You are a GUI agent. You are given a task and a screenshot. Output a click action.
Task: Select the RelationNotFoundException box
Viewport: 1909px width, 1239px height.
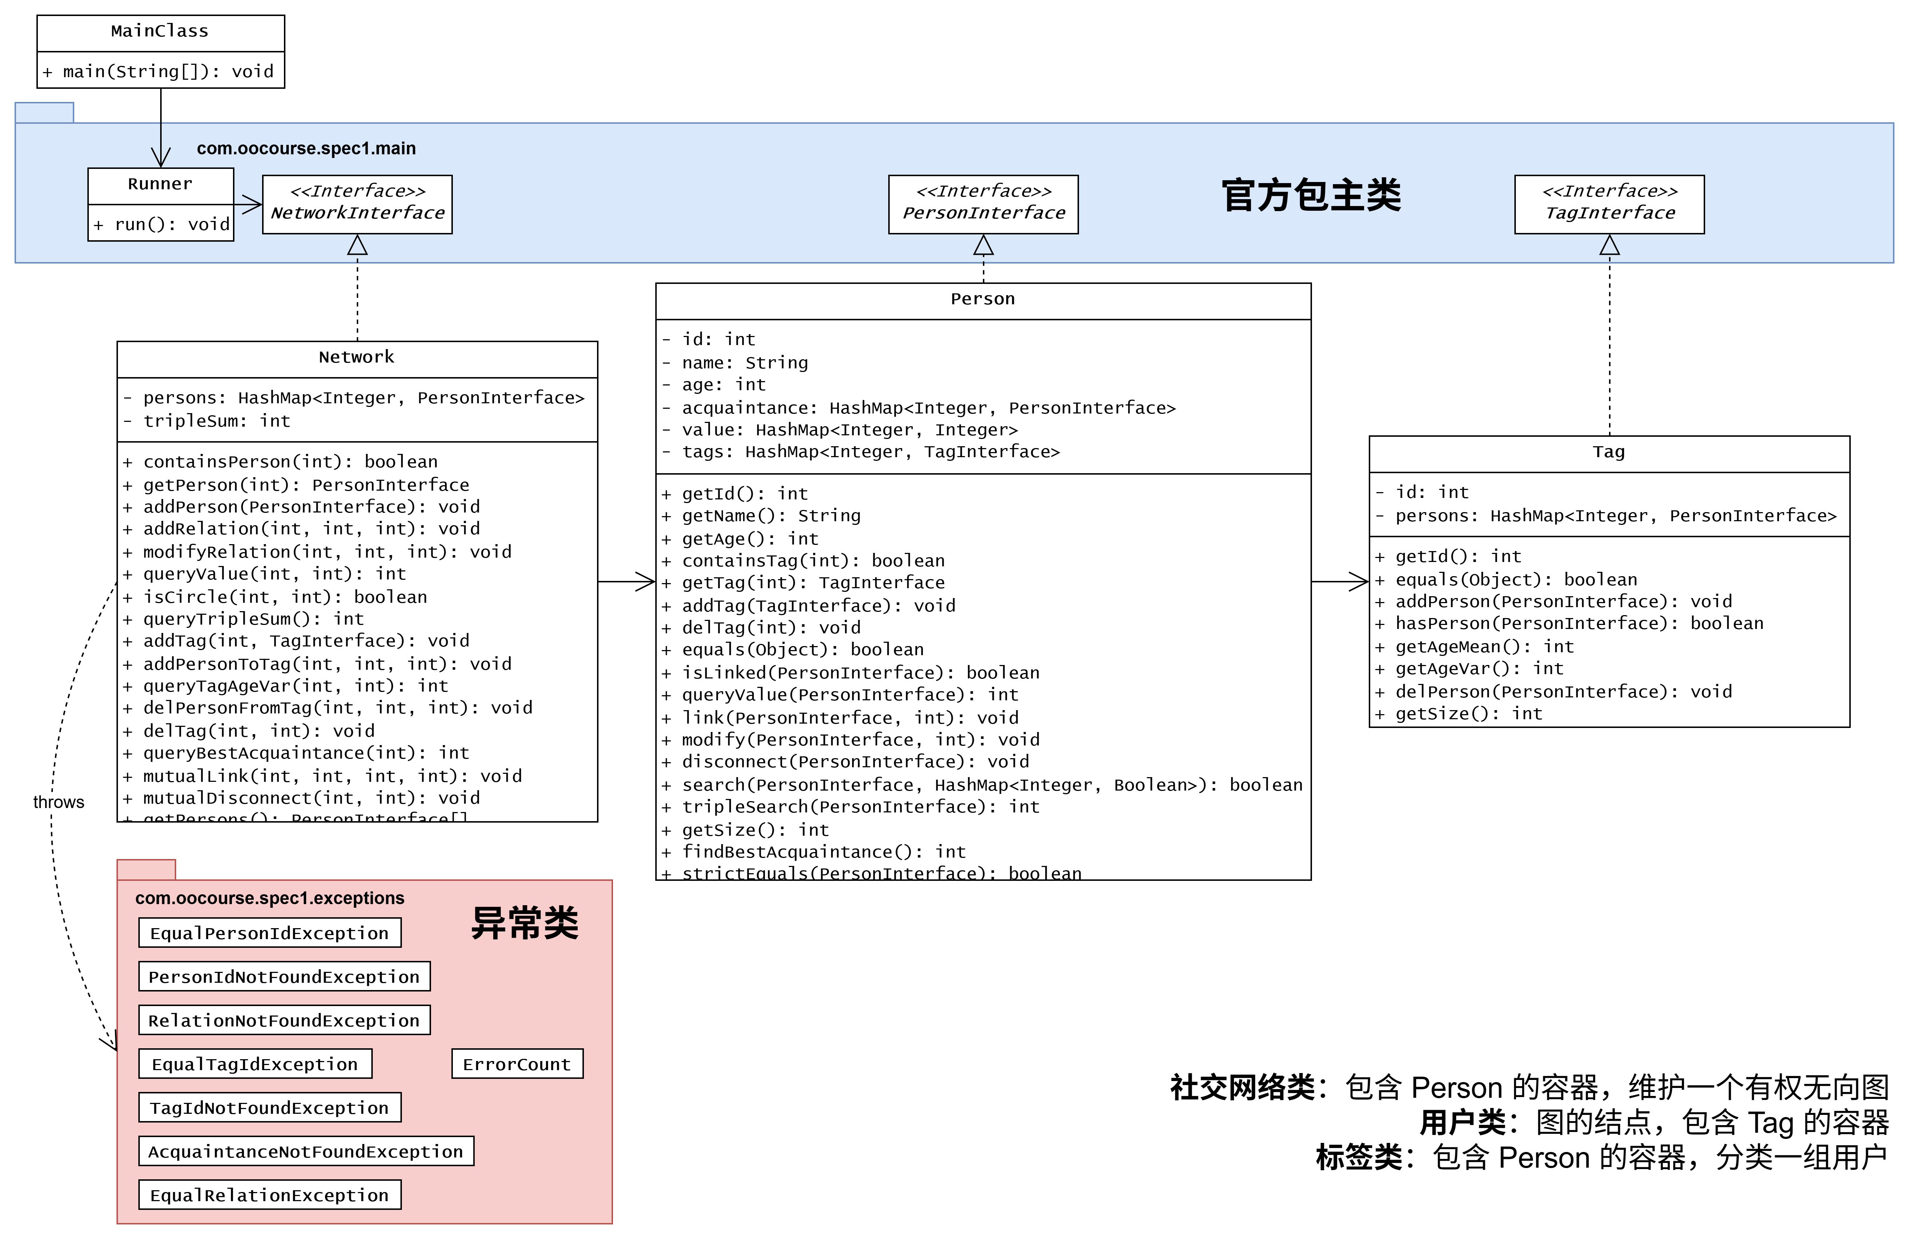point(284,1020)
